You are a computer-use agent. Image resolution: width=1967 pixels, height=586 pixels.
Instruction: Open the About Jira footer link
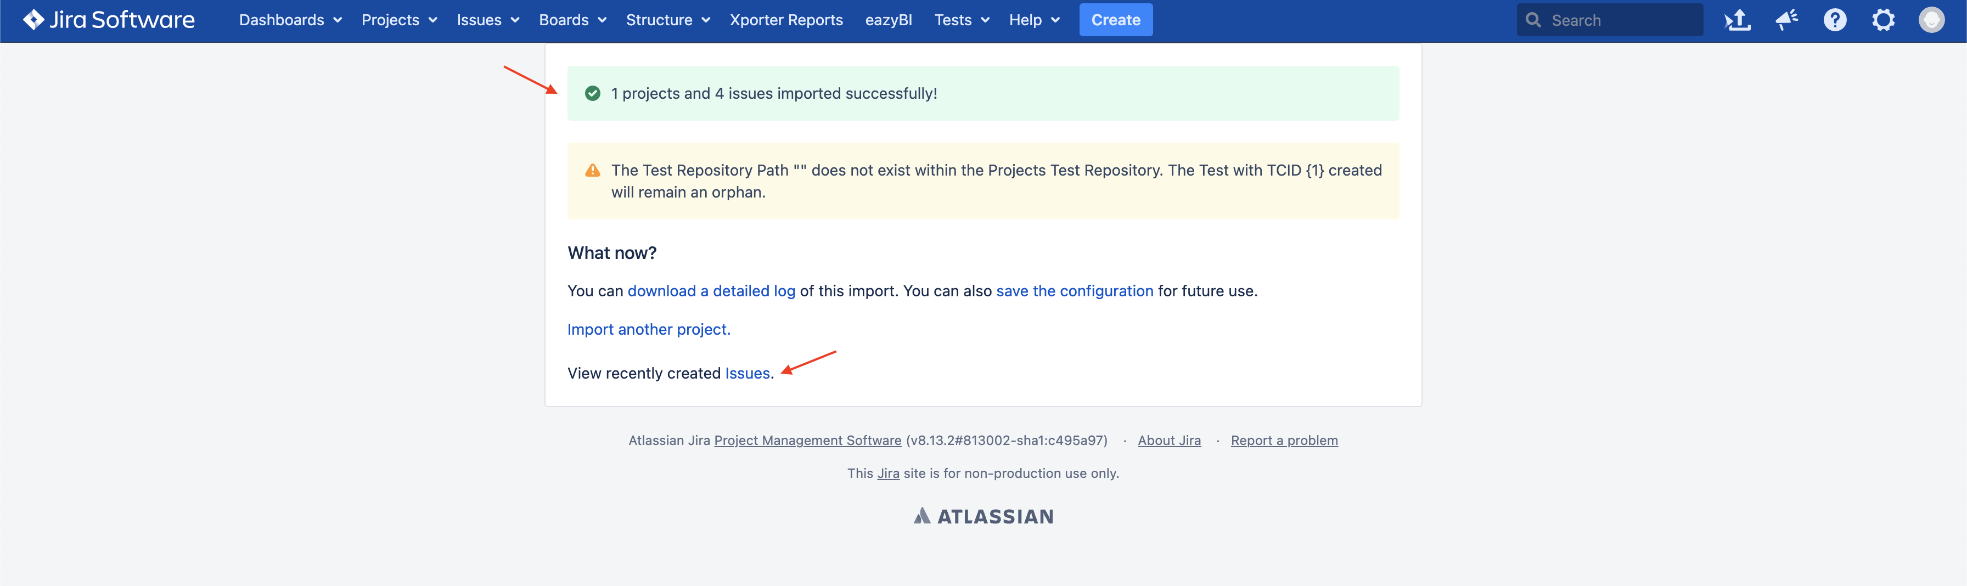pos(1169,440)
